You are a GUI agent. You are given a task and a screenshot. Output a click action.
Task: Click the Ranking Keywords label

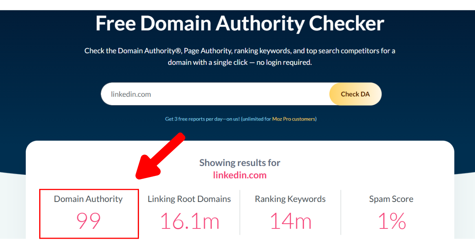[290, 199]
